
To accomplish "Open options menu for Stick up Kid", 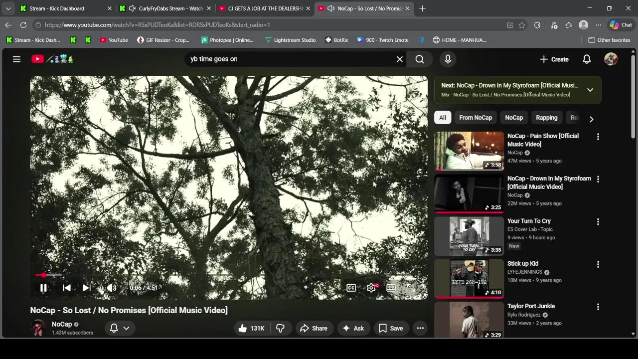I will 598,264.
